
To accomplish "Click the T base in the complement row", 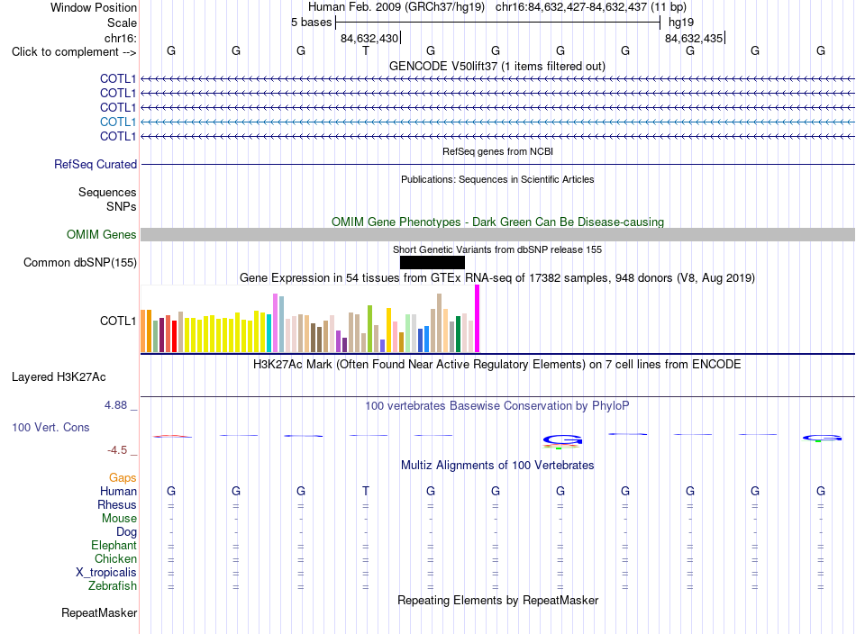I will click(366, 50).
